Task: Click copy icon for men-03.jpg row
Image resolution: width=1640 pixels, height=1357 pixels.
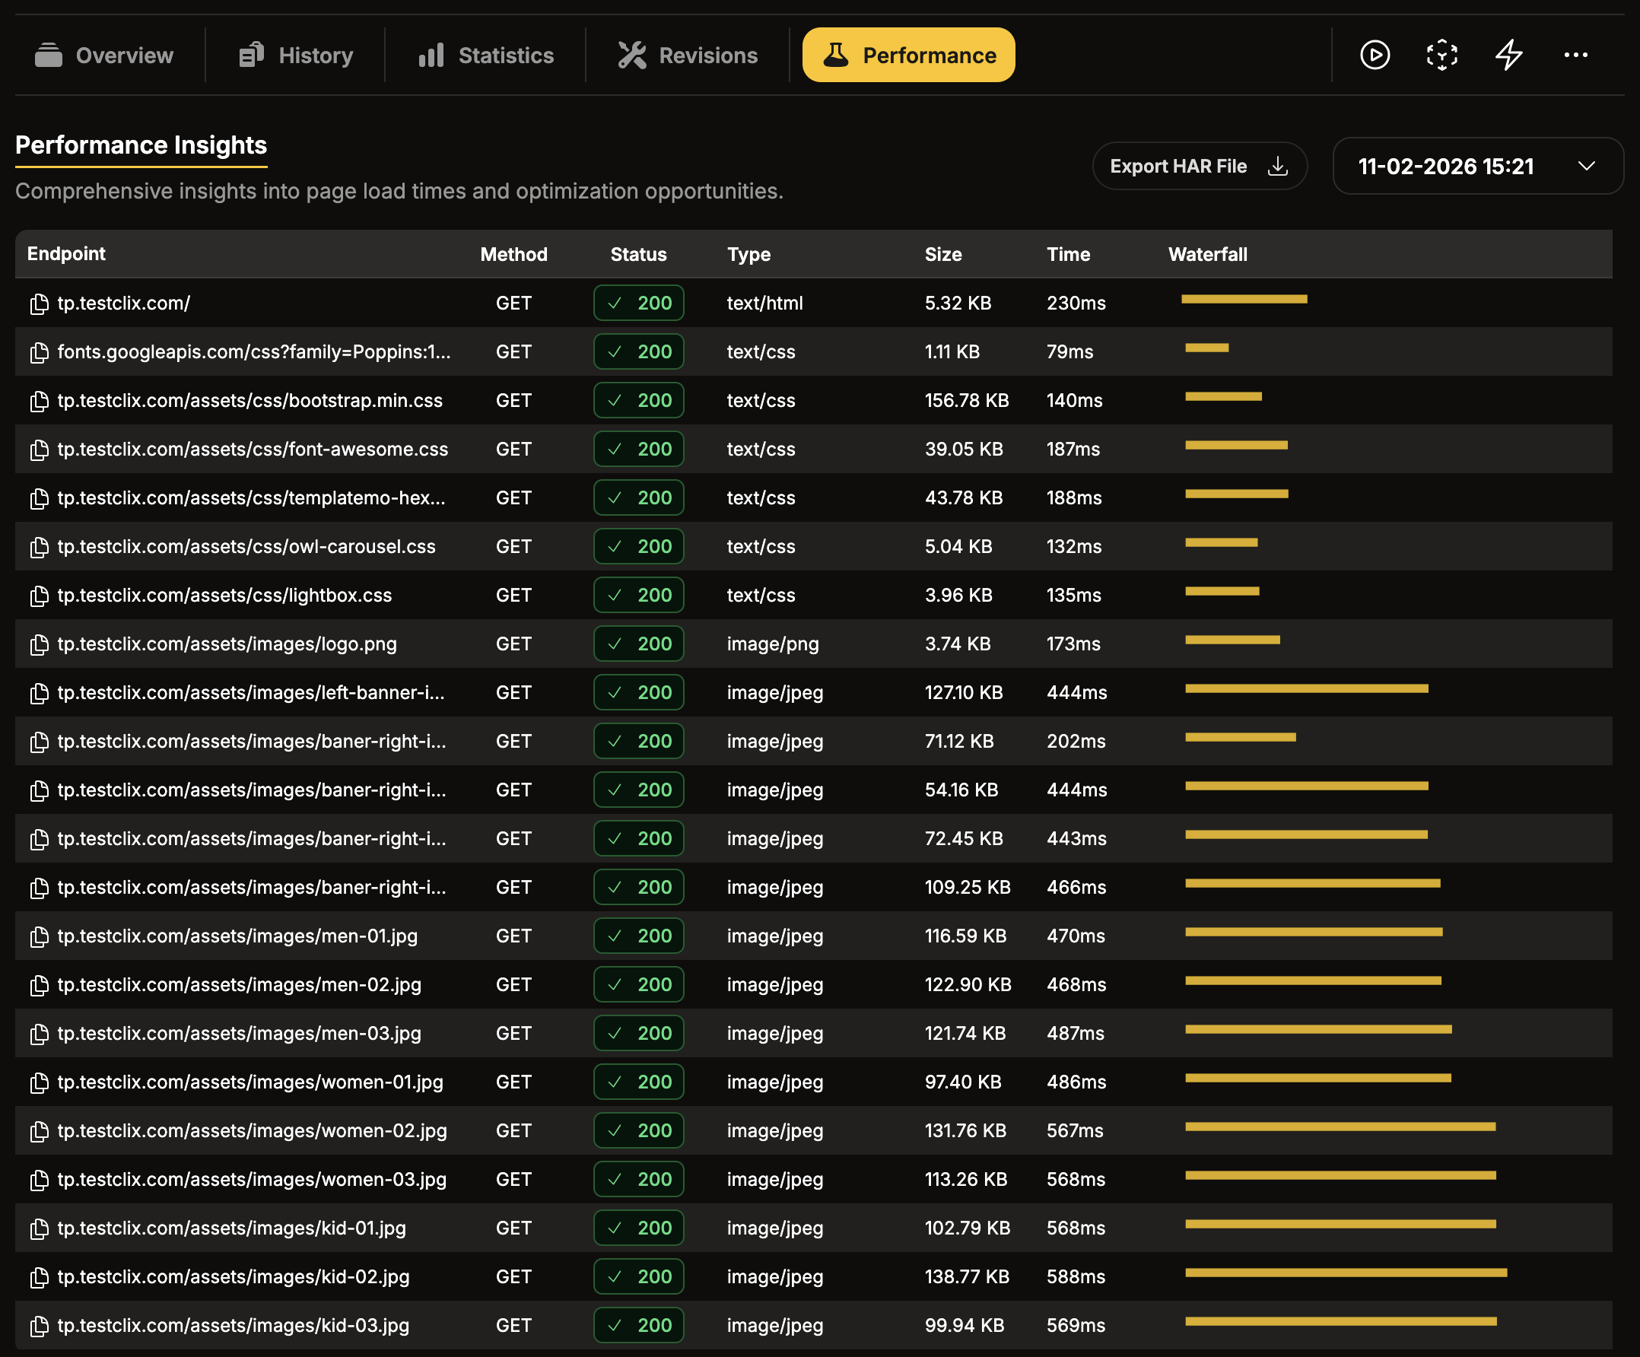Action: pyautogui.click(x=39, y=1034)
